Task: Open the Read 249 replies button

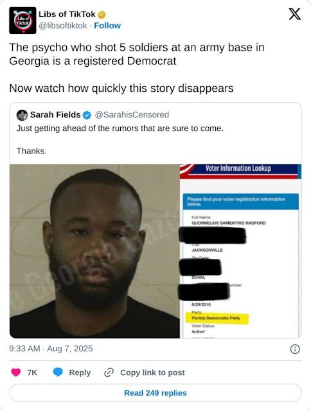Action: pyautogui.click(x=155, y=393)
